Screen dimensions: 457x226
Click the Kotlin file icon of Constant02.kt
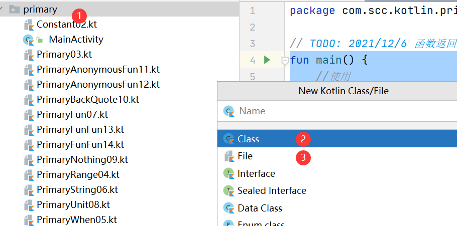pyautogui.click(x=28, y=25)
